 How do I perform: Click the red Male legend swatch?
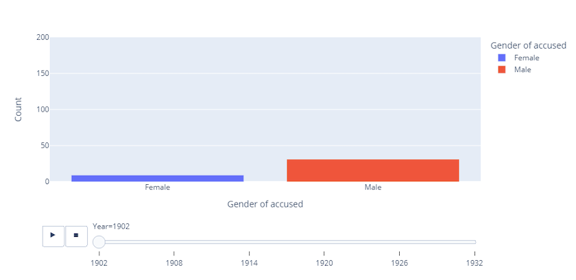coord(501,70)
